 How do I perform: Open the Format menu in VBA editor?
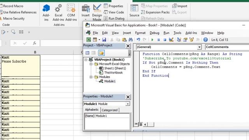click(x=140, y=33)
